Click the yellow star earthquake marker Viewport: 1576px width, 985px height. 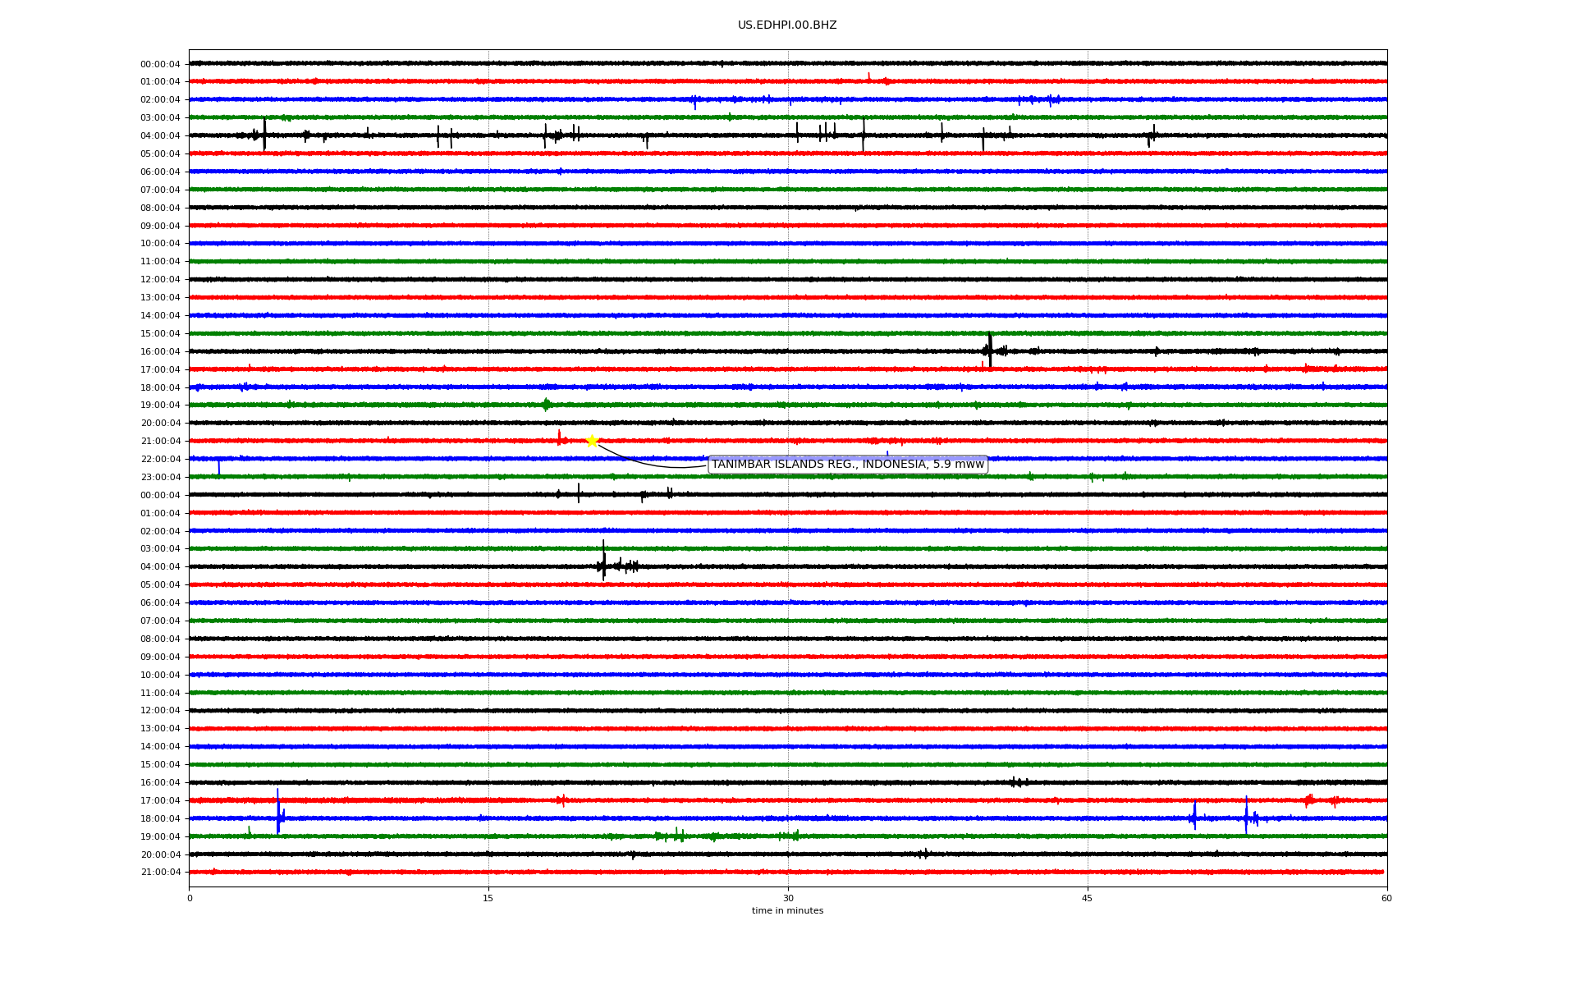pos(592,441)
